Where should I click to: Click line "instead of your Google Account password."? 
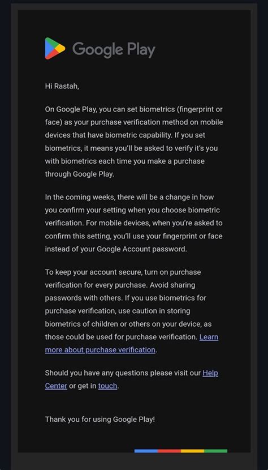pyautogui.click(x=116, y=249)
